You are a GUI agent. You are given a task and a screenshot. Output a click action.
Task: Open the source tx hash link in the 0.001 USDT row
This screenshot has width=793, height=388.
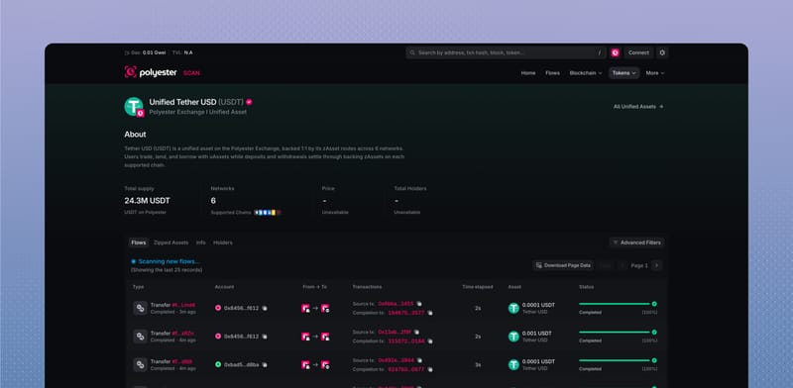395,332
